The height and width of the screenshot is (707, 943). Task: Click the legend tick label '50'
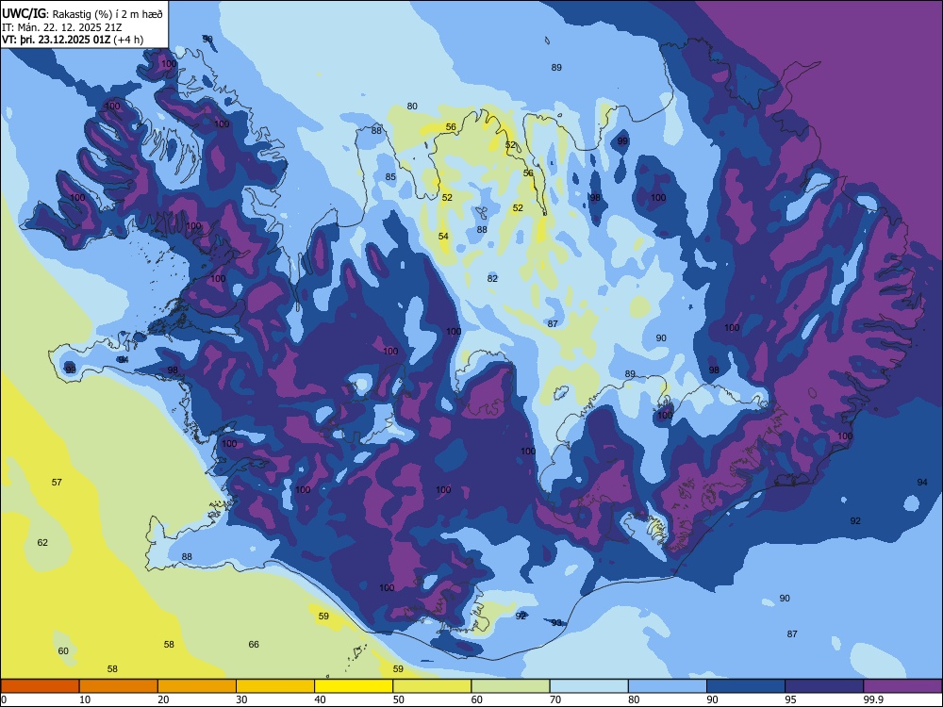coord(399,699)
